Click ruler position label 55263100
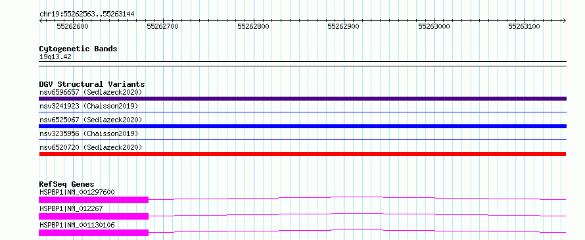 point(524,26)
